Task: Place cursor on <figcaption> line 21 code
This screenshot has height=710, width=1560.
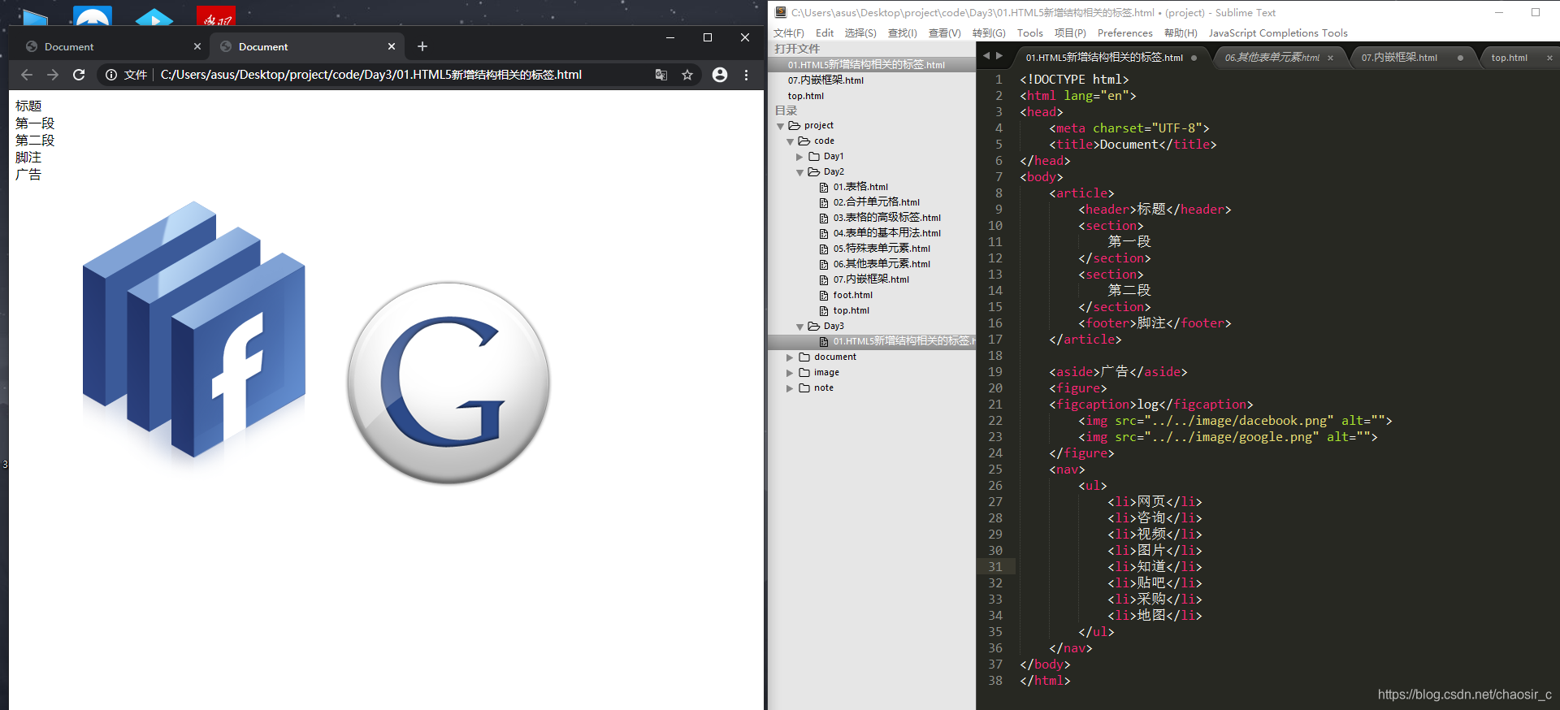Action: (1150, 405)
